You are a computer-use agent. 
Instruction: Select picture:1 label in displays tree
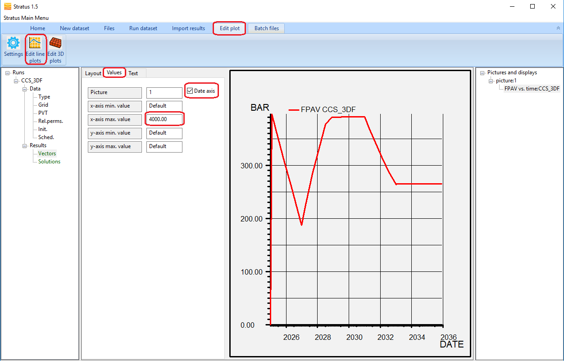[x=506, y=81]
